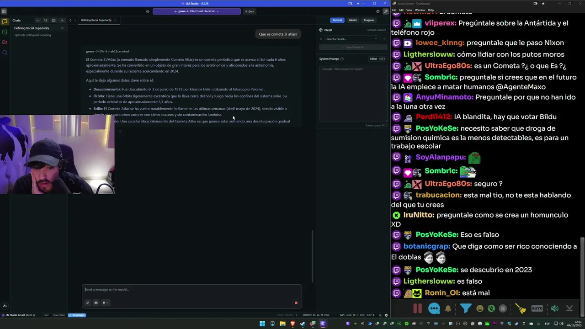Eject the loaded model

(x=250, y=11)
